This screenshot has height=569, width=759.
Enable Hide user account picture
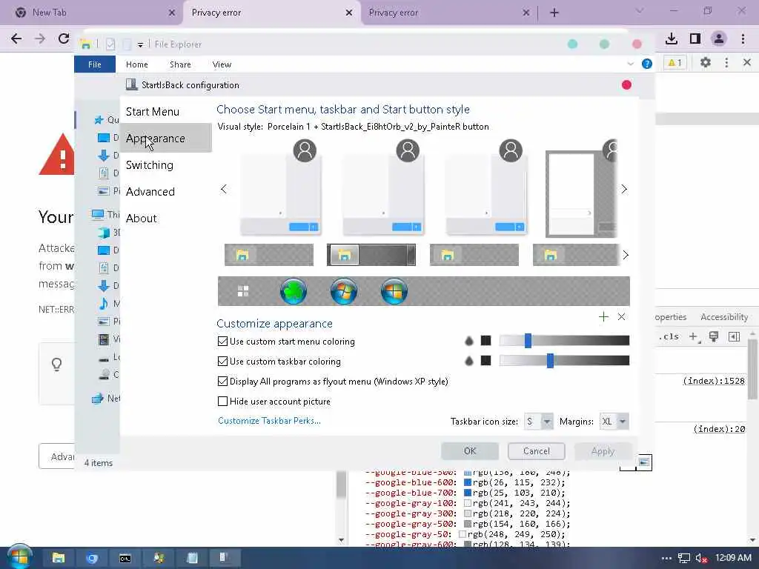pos(222,401)
